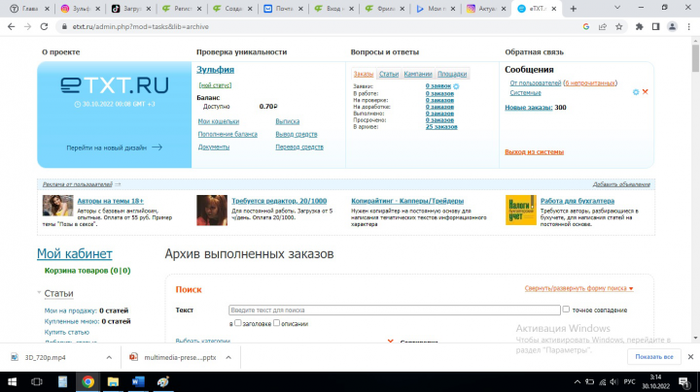Click Chrome icon on taskbar
This screenshot has height=392, width=700.
[x=87, y=381]
